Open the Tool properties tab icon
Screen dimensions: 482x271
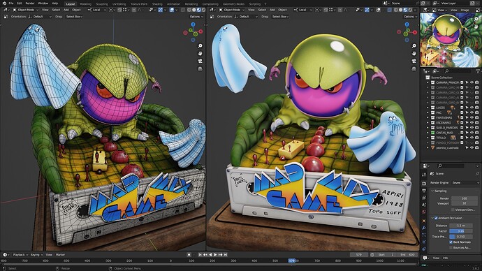point(424,175)
